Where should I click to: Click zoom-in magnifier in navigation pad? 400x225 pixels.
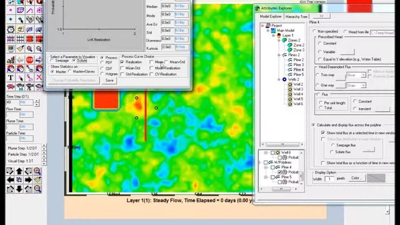37,171
